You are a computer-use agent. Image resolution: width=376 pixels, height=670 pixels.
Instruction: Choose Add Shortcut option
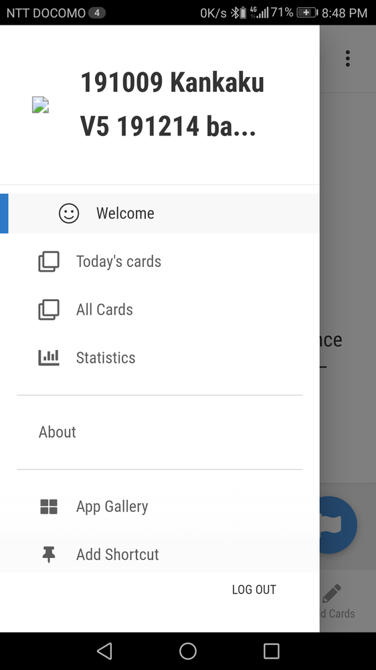pyautogui.click(x=159, y=554)
